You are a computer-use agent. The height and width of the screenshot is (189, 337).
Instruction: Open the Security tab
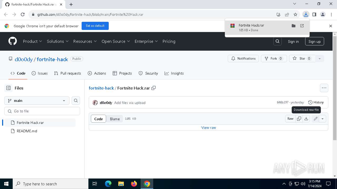148,73
